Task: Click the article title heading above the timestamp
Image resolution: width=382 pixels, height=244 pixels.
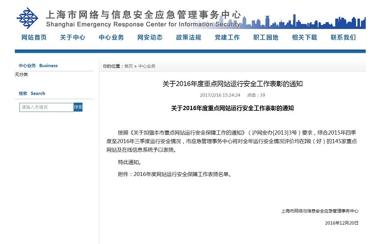Action: coord(232,84)
